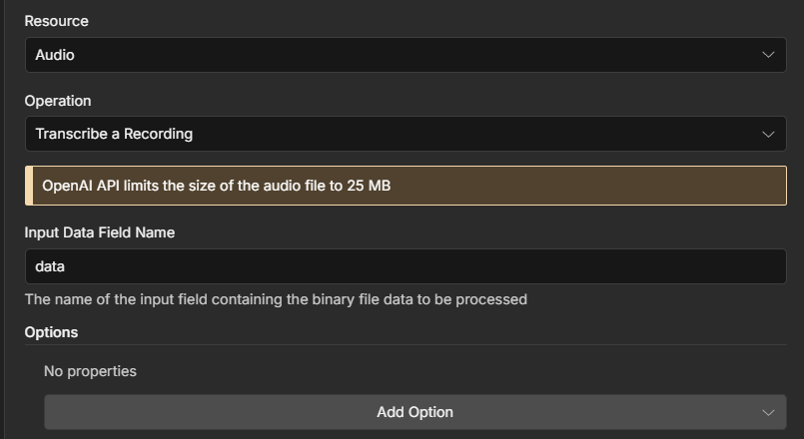Click the Audio value in Resource selector

click(x=55, y=55)
